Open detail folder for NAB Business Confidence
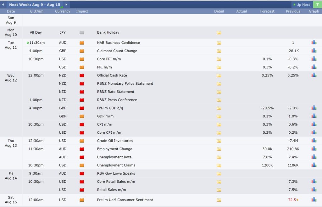The width and height of the screenshot is (322, 207). [x=219, y=43]
